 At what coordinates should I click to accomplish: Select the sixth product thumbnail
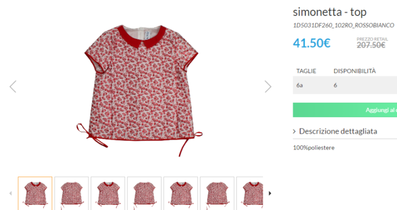click(x=217, y=194)
